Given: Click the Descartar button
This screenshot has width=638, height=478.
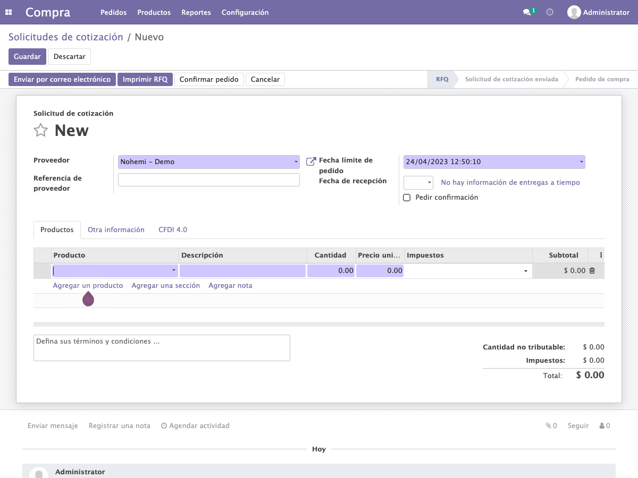Looking at the screenshot, I should pos(70,56).
